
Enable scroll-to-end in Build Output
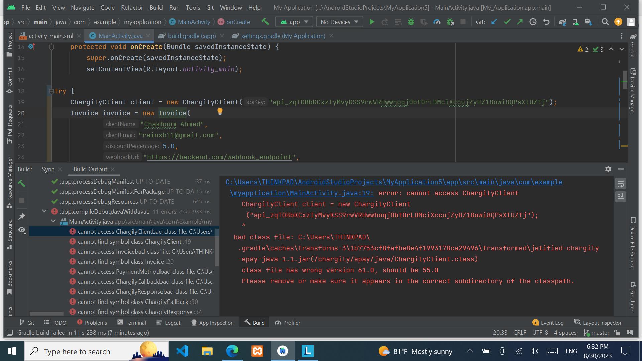click(621, 197)
